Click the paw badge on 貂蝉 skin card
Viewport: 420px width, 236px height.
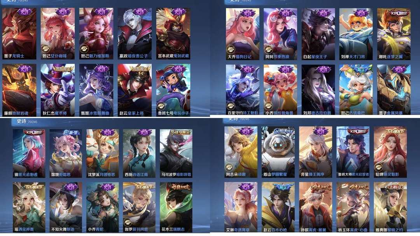coord(378,168)
